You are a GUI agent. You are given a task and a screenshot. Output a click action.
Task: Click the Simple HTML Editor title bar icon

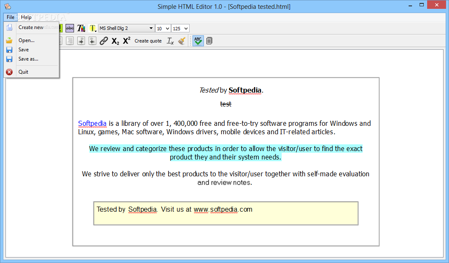pyautogui.click(x=8, y=6)
